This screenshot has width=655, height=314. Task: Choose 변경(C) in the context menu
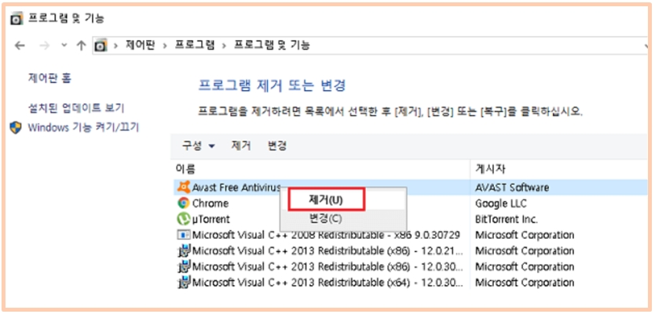click(326, 218)
